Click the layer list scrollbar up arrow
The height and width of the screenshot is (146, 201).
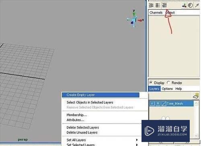[196, 103]
